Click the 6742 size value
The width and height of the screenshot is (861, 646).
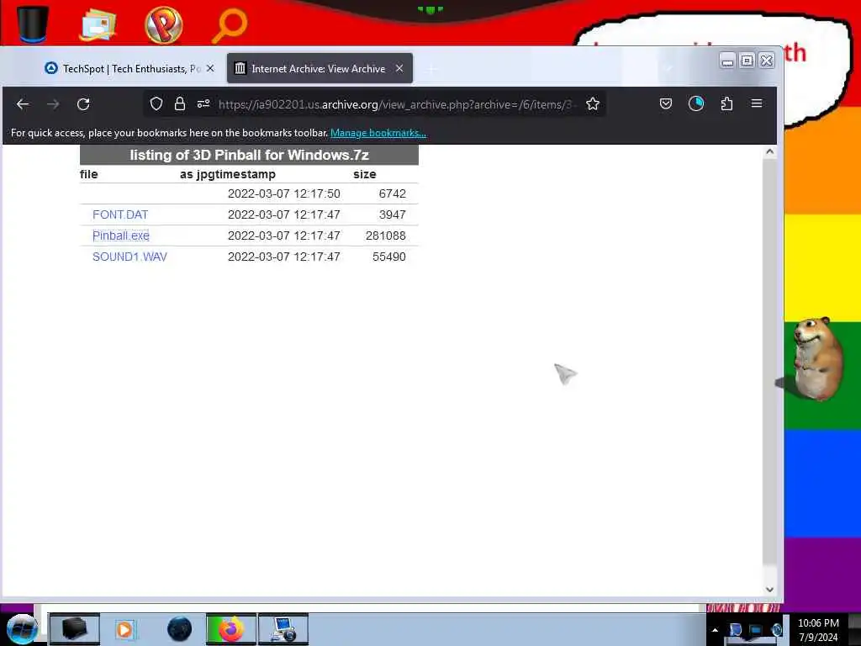[392, 194]
